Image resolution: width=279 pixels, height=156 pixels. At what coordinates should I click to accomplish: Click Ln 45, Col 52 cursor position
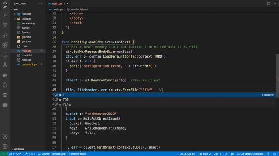pyautogui.click(x=187, y=154)
